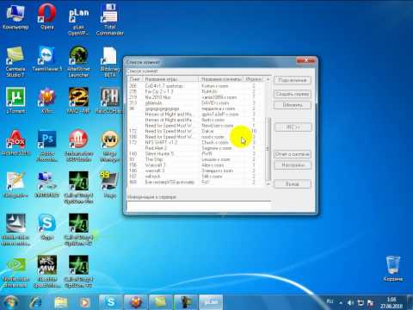
Task: Open the Skype desktop shortcut
Action: point(46,226)
